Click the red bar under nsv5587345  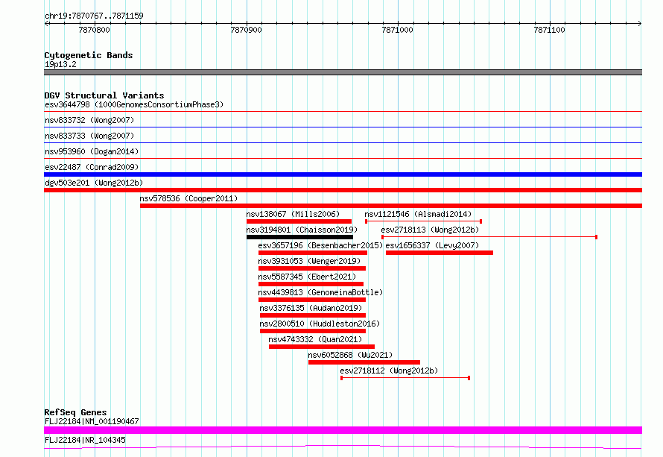pyautogui.click(x=311, y=284)
